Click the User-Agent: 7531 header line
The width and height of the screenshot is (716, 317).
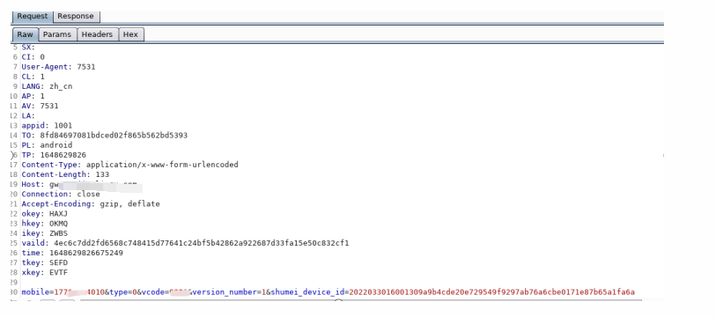click(x=58, y=67)
